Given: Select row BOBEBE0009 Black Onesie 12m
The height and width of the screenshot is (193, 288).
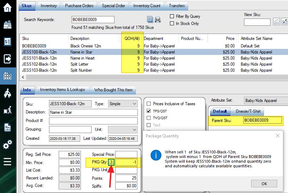Looking at the screenshot, I should point(154,46).
